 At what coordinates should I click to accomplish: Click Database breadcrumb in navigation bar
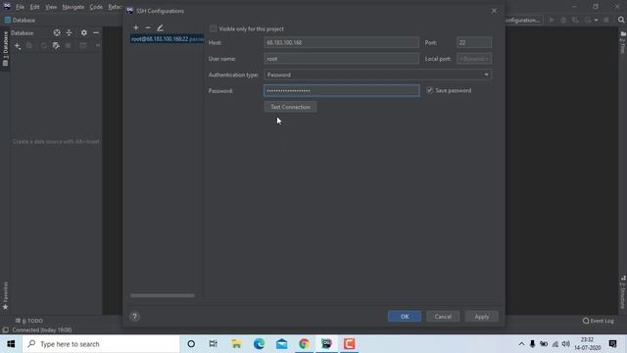[20, 20]
